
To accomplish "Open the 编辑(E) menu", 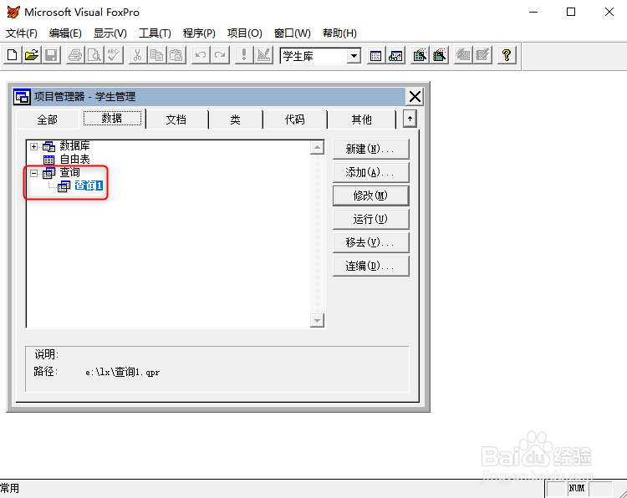I will coord(65,33).
